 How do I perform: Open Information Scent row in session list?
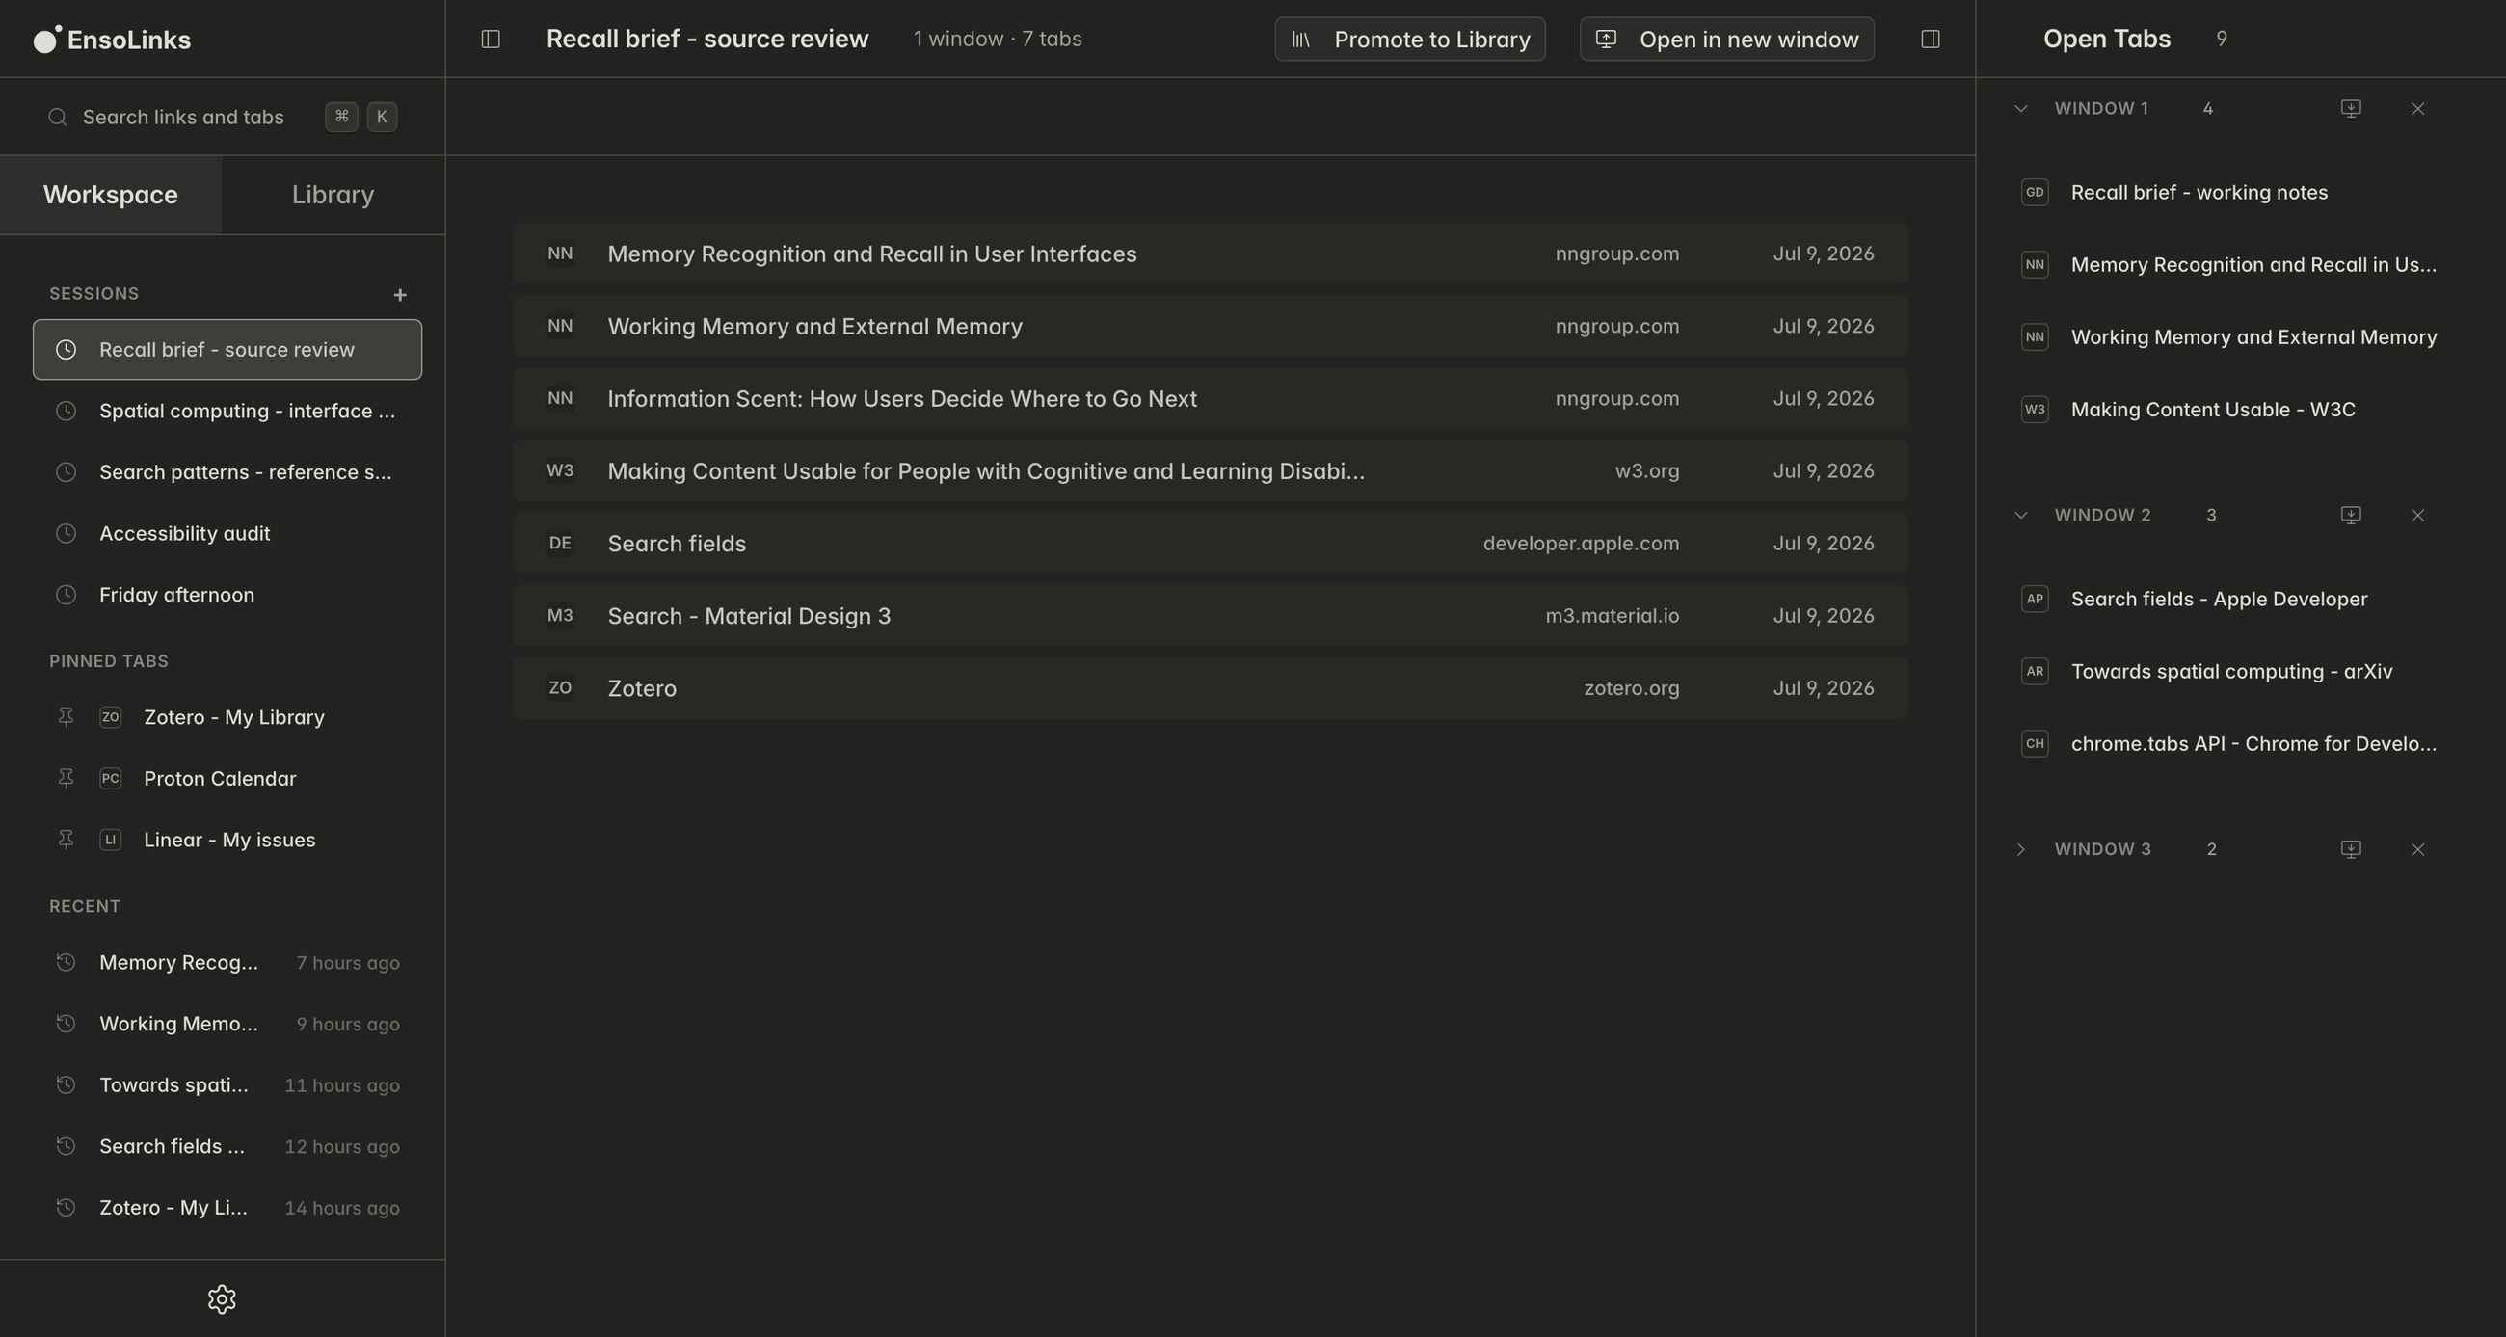click(x=1211, y=399)
